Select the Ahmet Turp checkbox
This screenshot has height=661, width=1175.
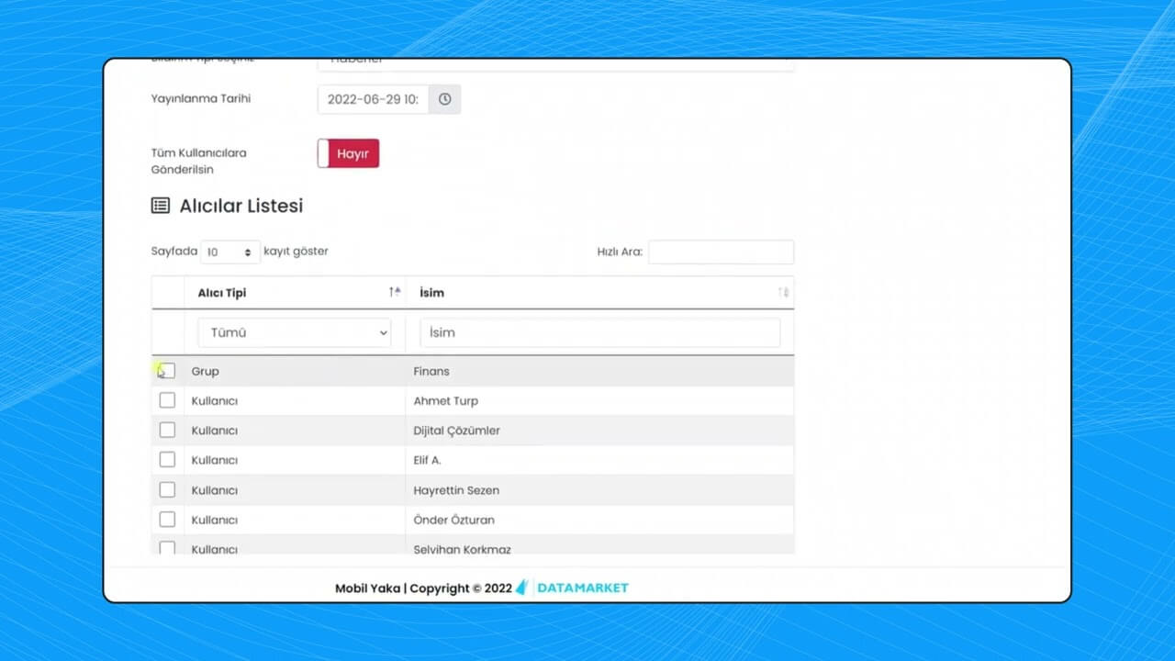tap(167, 400)
